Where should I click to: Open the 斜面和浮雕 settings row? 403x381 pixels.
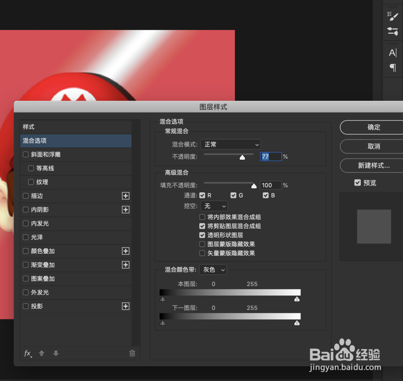click(x=76, y=154)
